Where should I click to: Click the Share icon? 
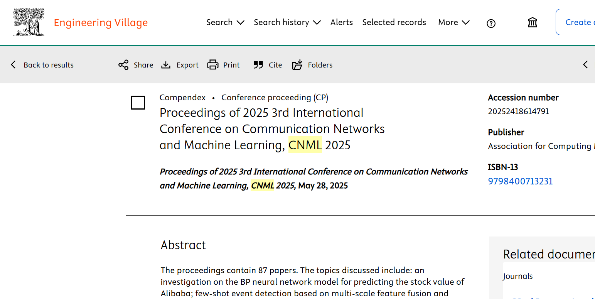click(123, 65)
